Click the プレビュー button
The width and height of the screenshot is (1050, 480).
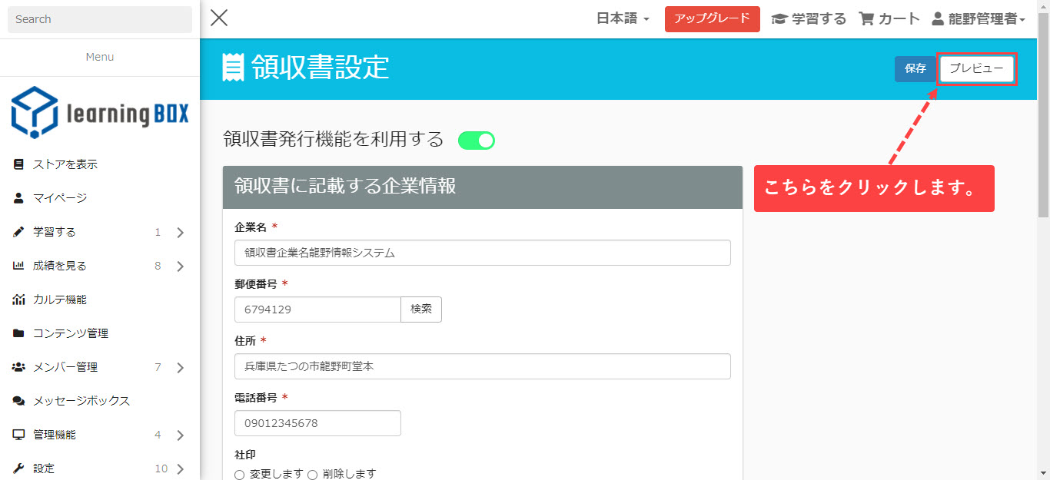pos(976,69)
